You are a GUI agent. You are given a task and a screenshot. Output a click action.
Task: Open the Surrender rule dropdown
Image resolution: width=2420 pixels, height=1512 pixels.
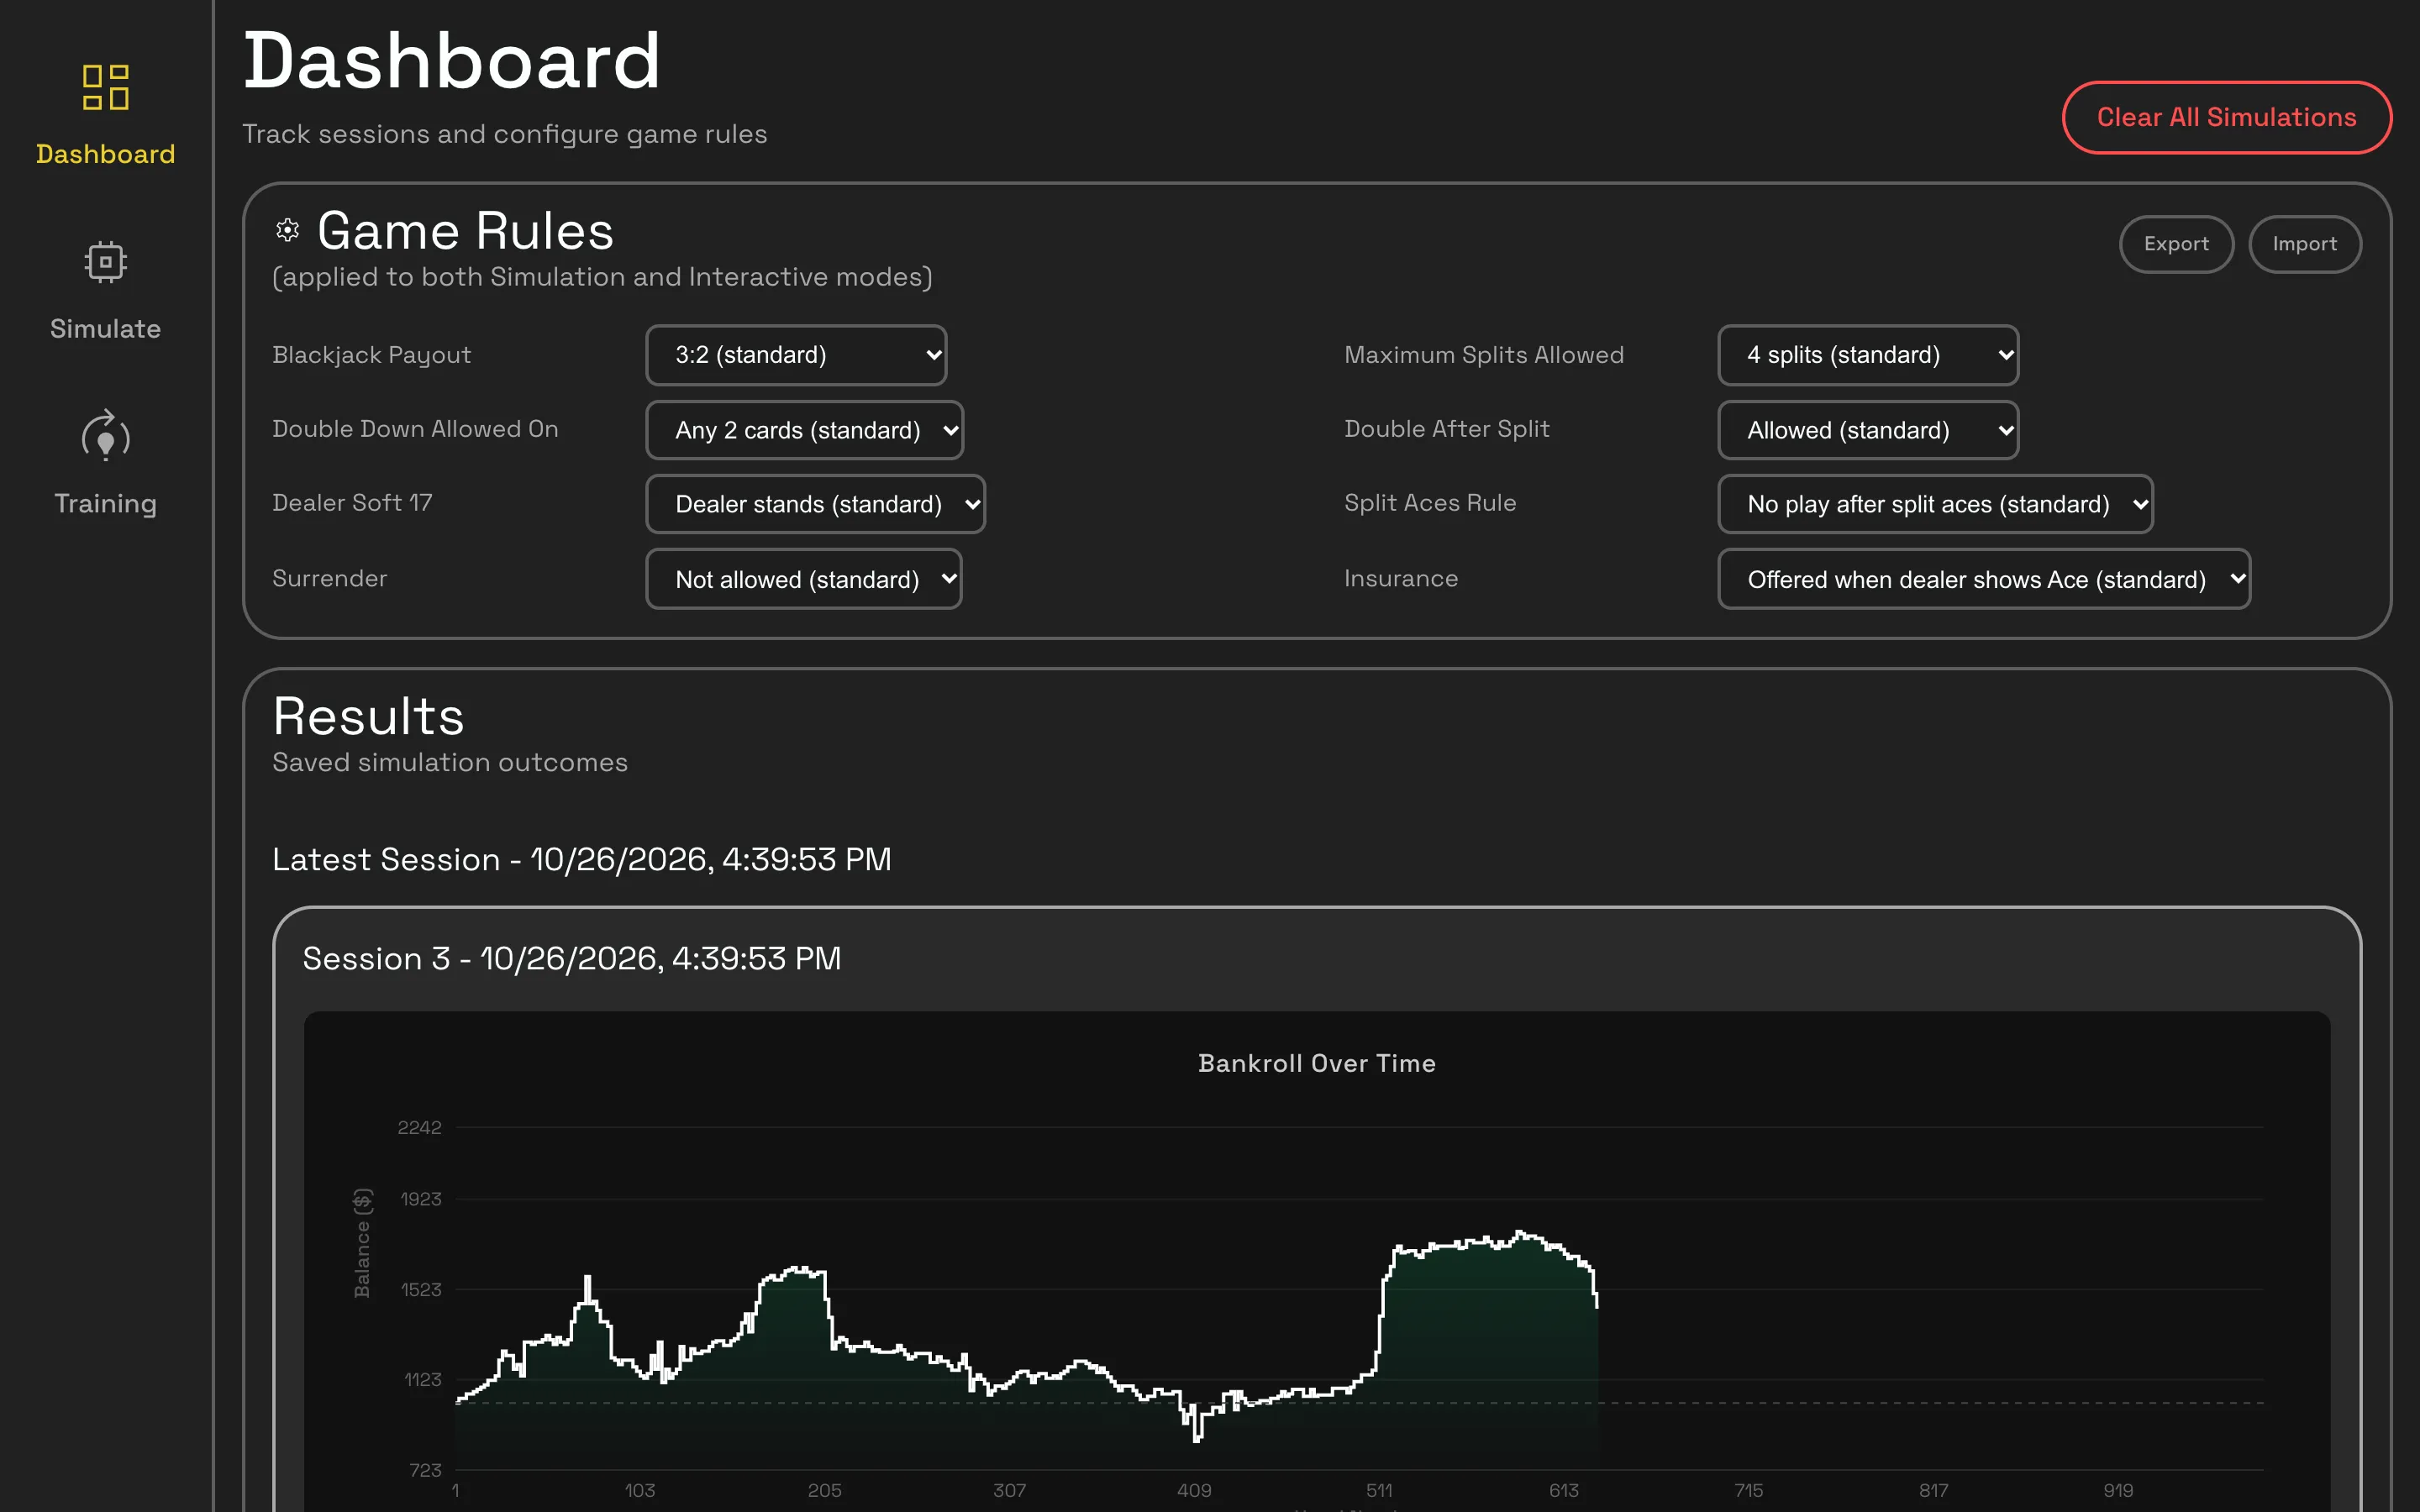804,579
